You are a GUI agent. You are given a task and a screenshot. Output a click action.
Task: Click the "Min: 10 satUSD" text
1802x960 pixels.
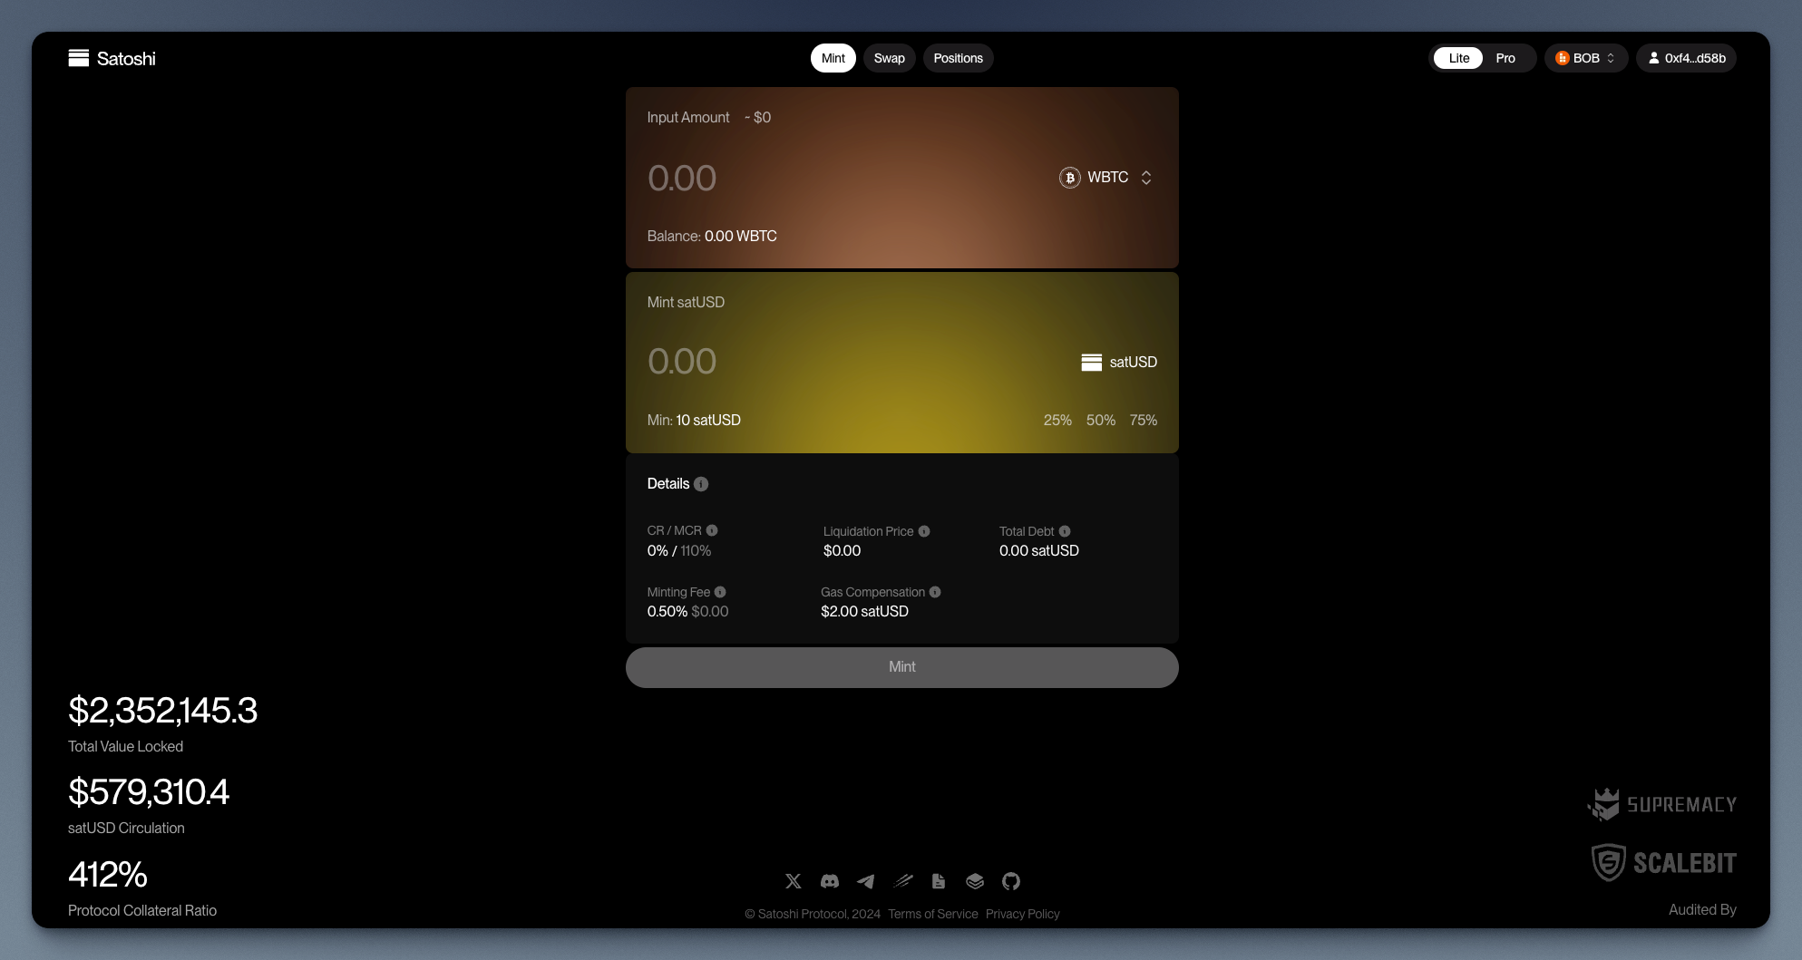click(x=694, y=421)
